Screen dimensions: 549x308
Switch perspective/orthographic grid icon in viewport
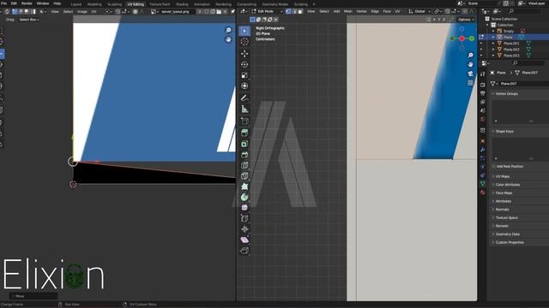coord(471,83)
